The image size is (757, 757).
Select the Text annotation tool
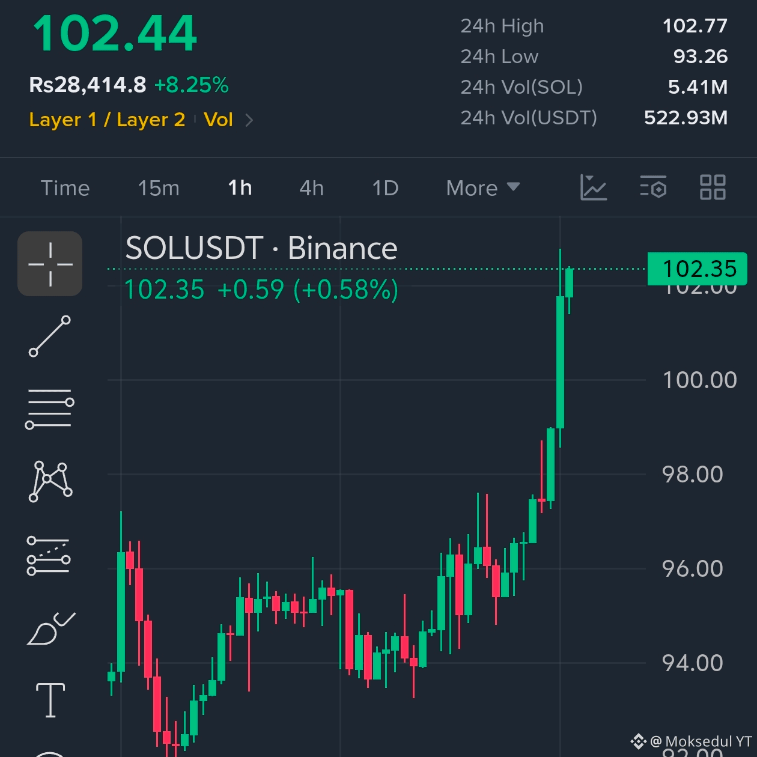point(50,700)
